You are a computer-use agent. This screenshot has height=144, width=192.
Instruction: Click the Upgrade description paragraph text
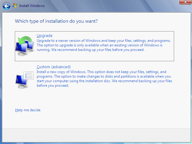(104, 45)
